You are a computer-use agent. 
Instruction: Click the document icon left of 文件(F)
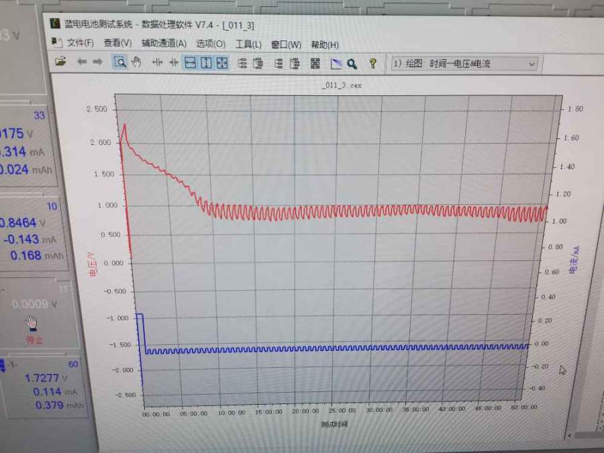click(56, 42)
